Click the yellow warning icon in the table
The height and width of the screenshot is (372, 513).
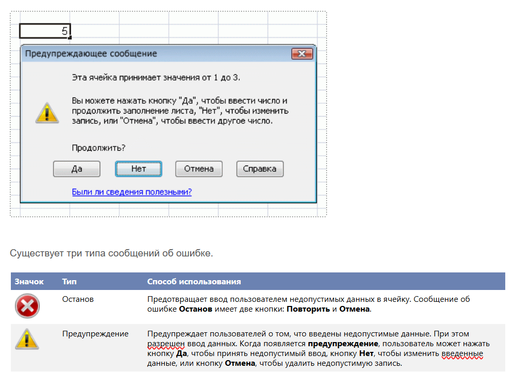click(x=27, y=339)
